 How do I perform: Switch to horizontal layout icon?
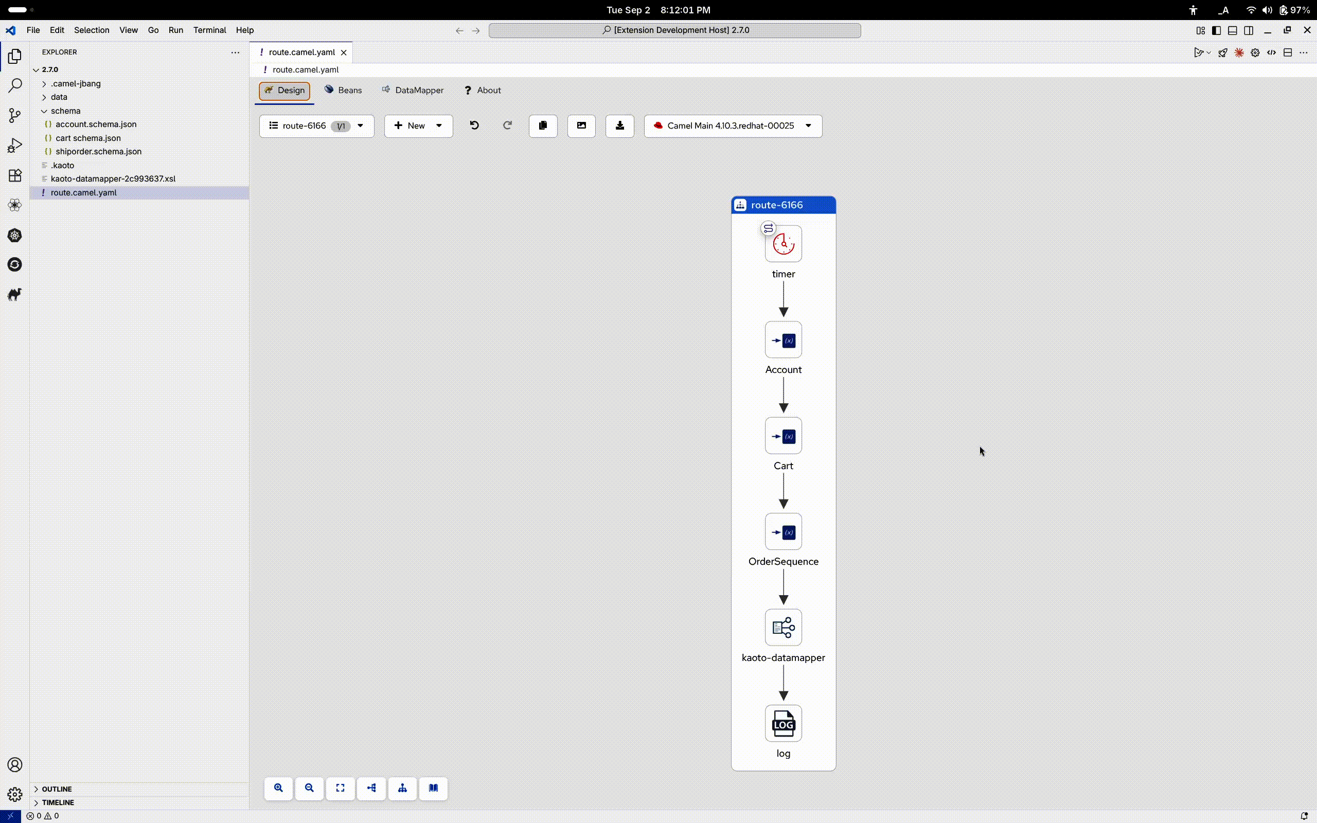coord(371,788)
